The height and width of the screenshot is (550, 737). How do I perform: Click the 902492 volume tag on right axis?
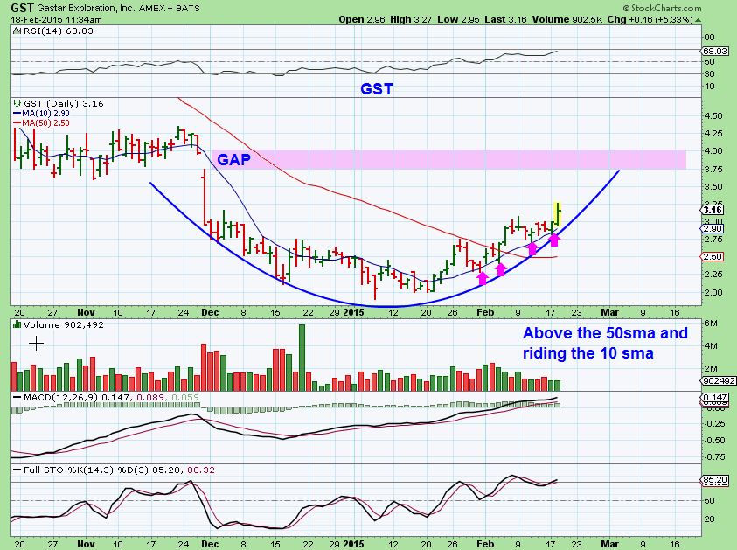[x=720, y=380]
